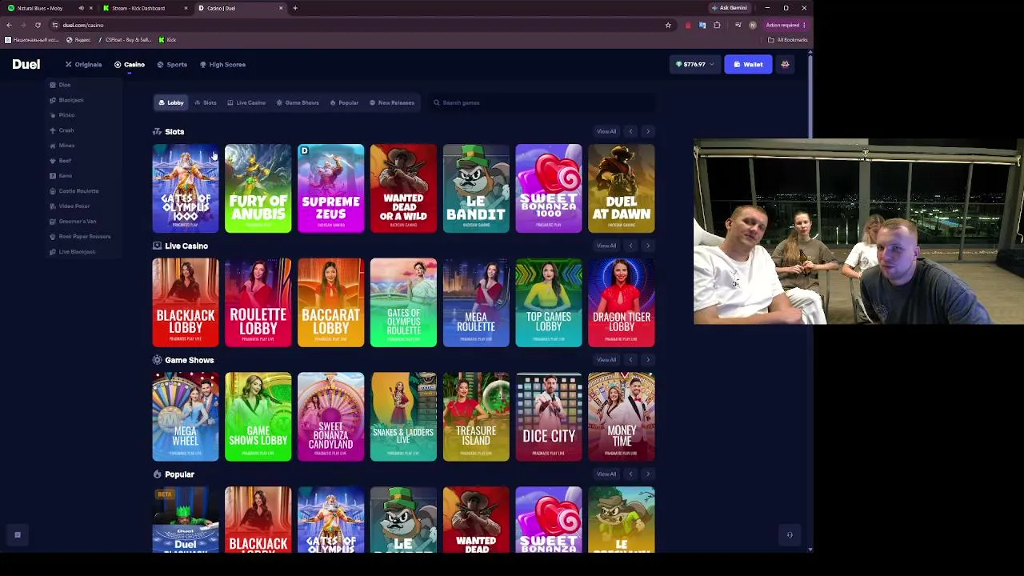Switch to the Stream - Kick Dashboard tab
Screen dimensions: 1024x576
pos(144,8)
